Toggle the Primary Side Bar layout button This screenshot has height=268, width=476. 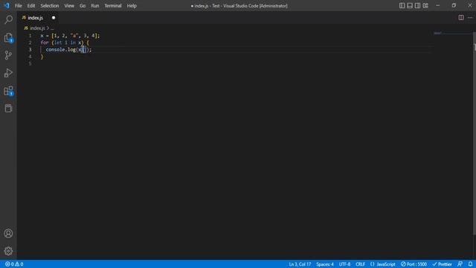[x=402, y=5]
